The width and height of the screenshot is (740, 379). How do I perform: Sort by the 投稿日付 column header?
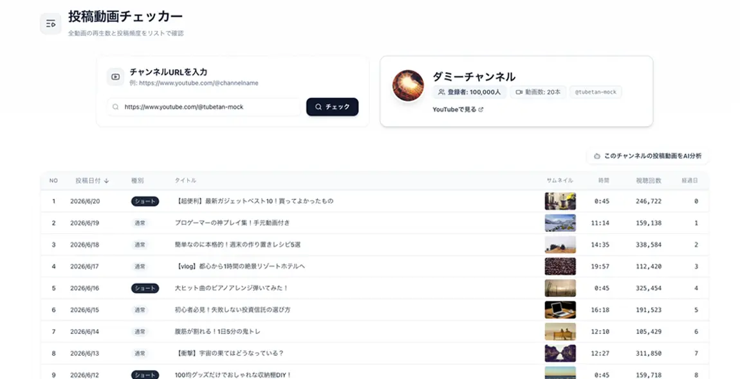[x=92, y=181]
